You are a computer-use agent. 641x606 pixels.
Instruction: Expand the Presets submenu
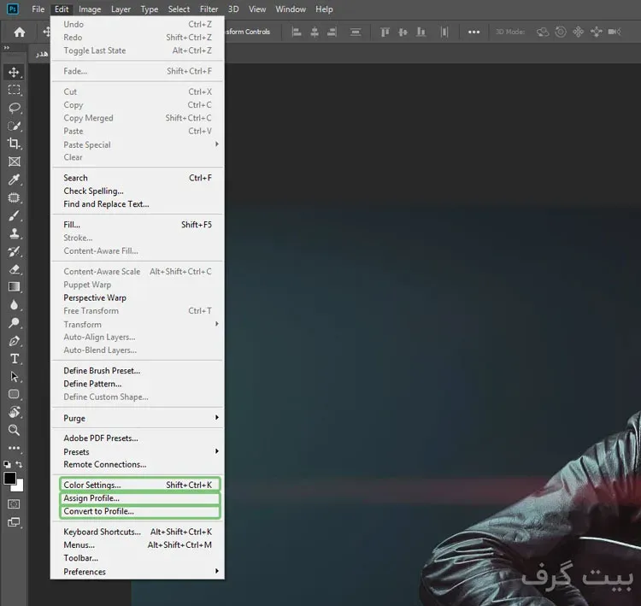(138, 451)
